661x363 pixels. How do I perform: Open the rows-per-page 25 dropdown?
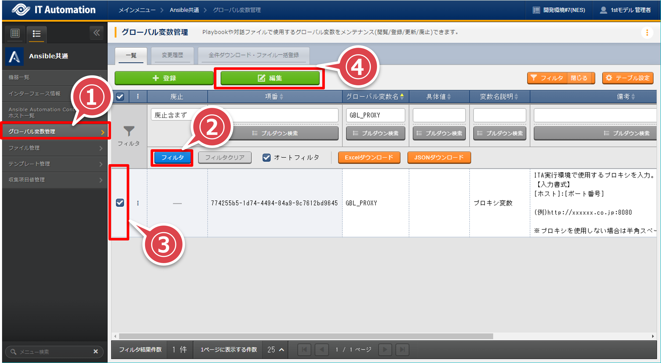276,350
